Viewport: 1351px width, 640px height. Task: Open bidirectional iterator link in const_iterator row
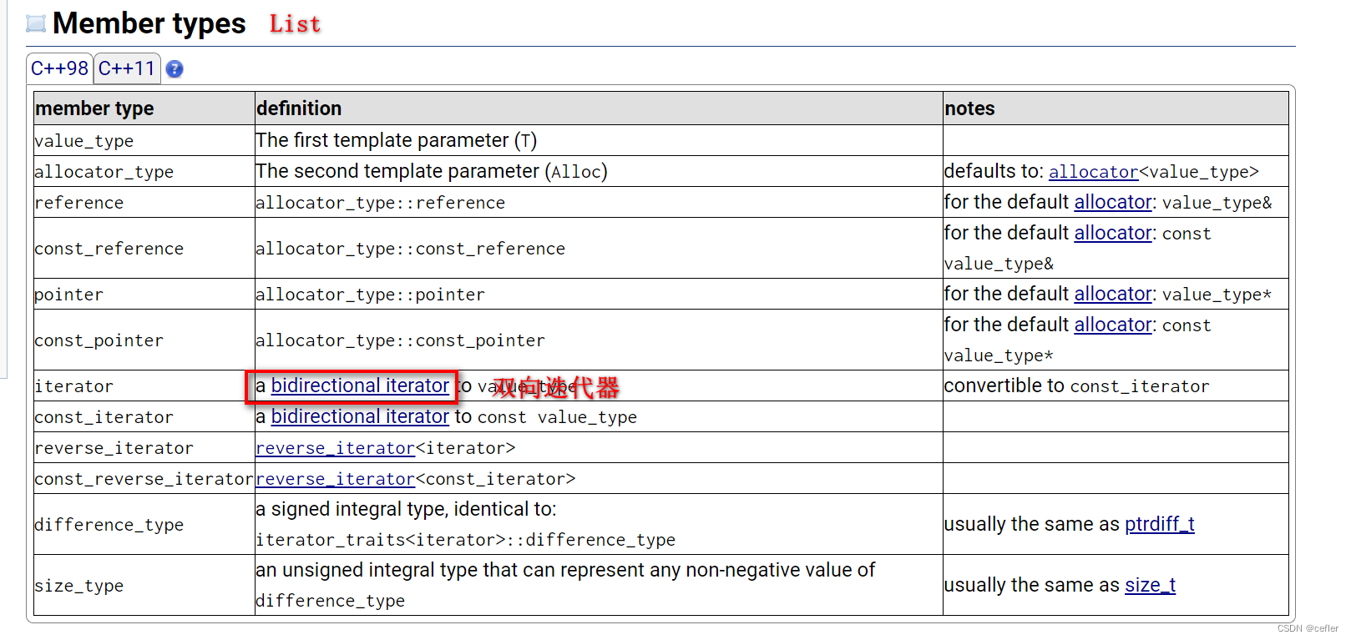pos(360,416)
